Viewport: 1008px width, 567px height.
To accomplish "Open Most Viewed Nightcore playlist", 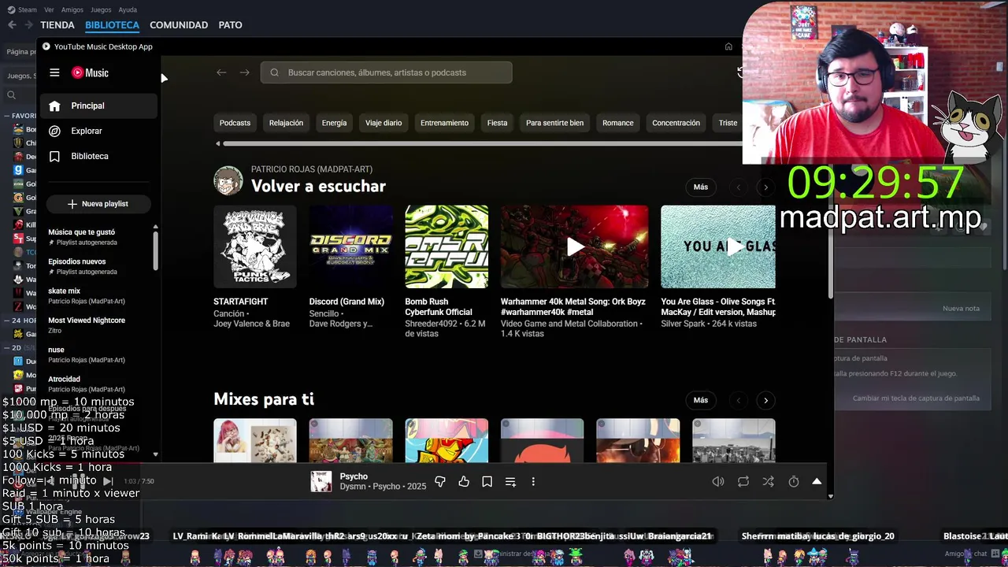I will click(x=98, y=325).
